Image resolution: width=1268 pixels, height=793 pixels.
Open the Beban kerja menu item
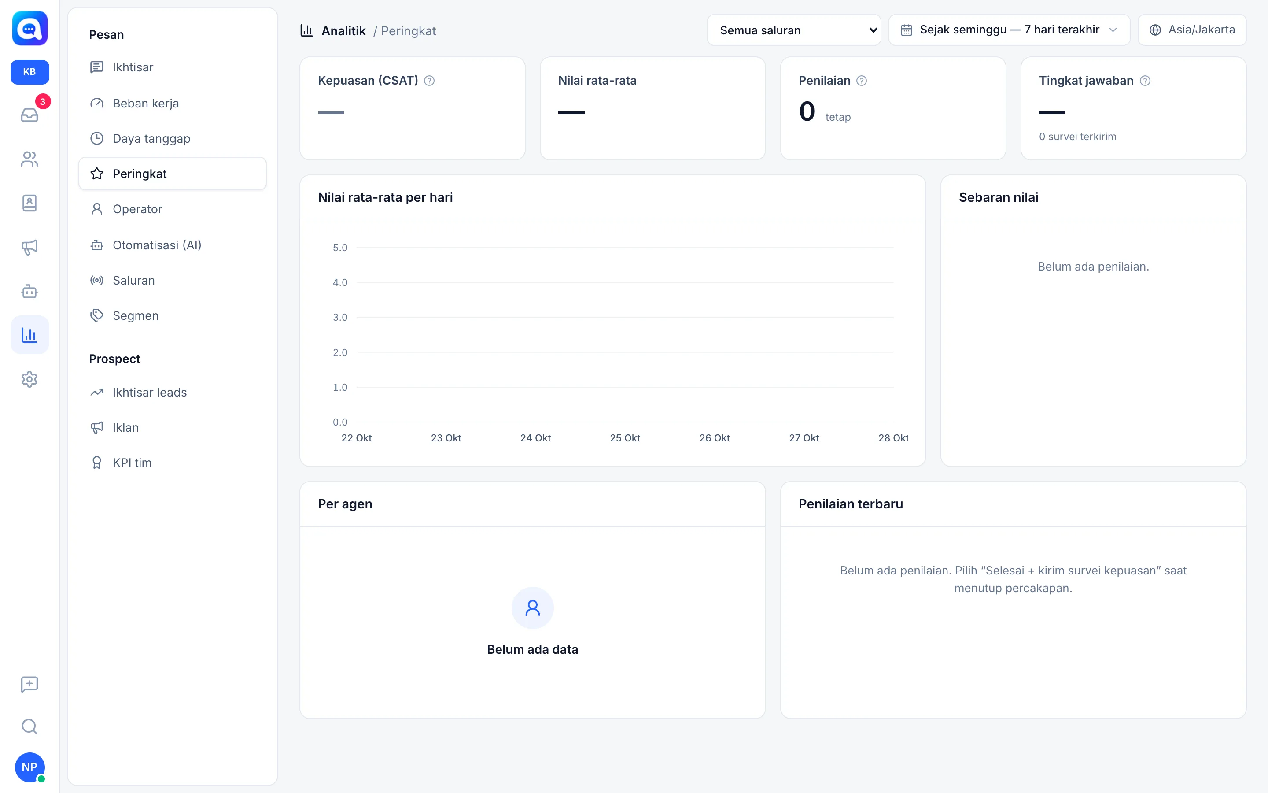pyautogui.click(x=173, y=104)
